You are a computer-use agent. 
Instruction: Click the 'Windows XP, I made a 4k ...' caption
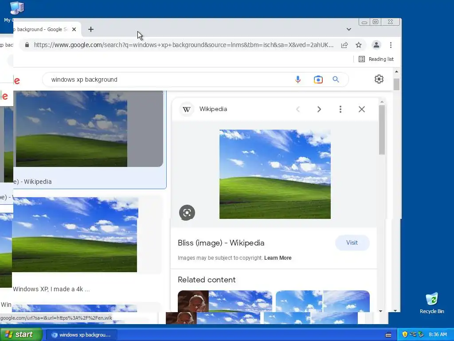click(51, 289)
